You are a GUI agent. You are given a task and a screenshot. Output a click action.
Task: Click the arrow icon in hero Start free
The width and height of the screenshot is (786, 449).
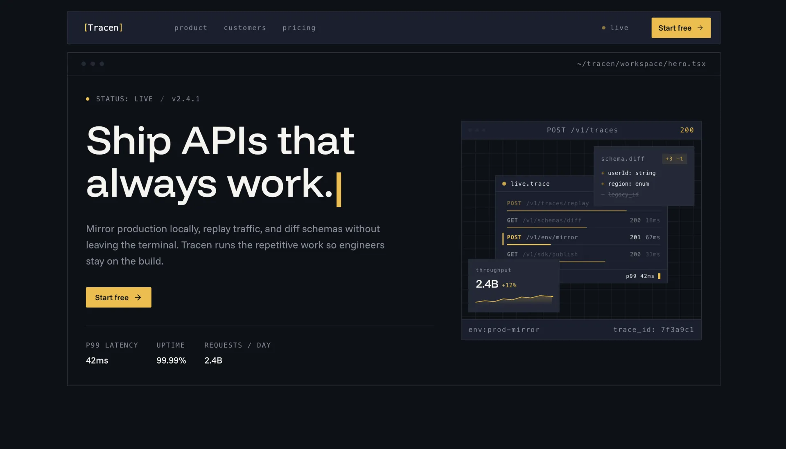tap(138, 297)
